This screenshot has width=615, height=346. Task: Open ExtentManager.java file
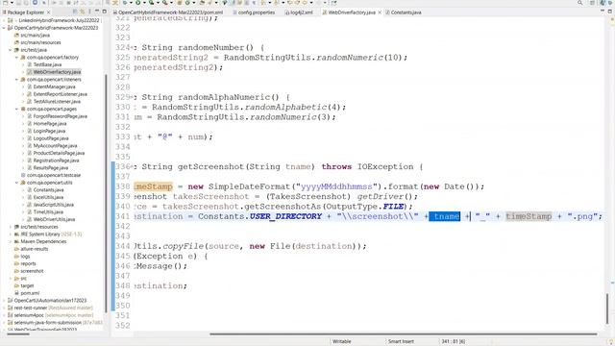coord(51,86)
